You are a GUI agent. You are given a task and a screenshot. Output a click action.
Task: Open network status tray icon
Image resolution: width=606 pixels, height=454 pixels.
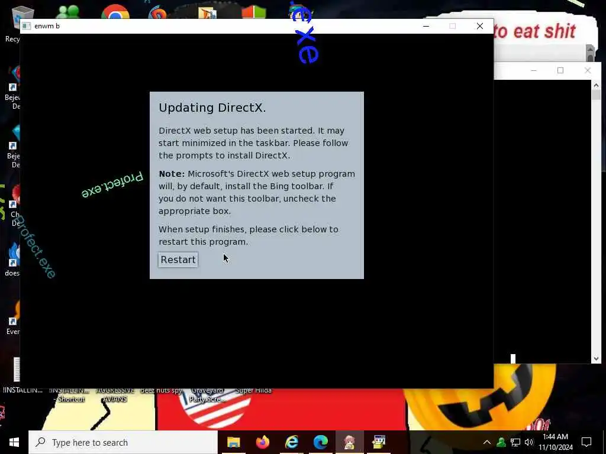515,442
